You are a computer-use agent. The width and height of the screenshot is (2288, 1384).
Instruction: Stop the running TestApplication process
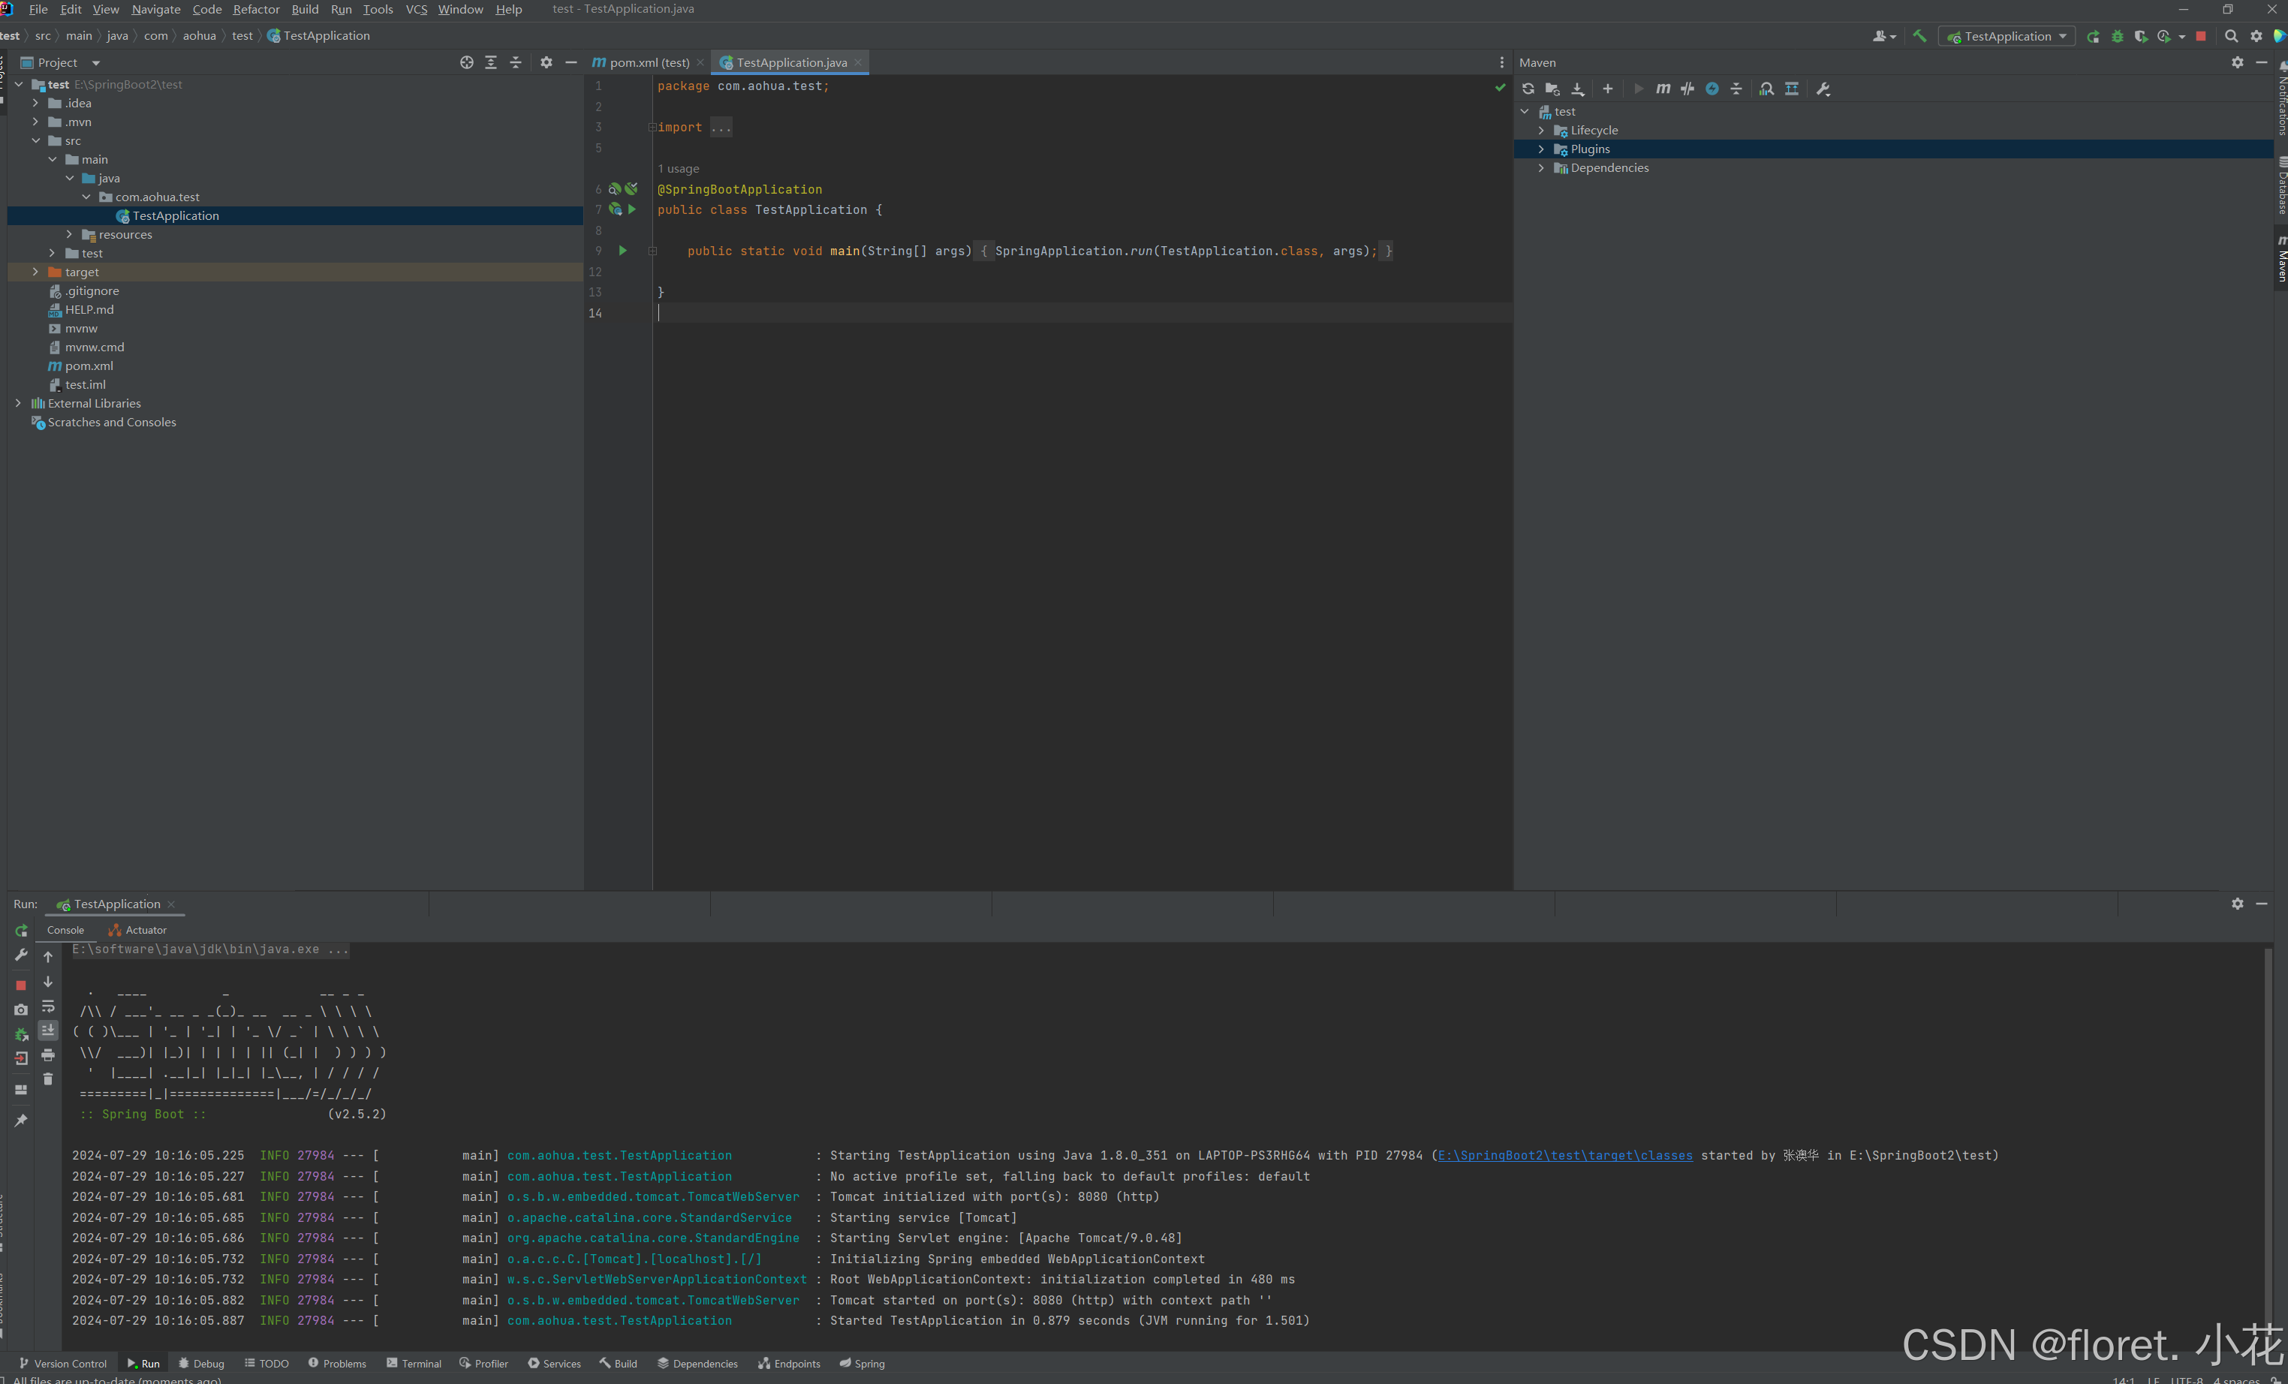[x=21, y=985]
